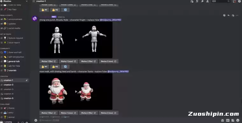Open the show-and-tell channel

click(15, 52)
